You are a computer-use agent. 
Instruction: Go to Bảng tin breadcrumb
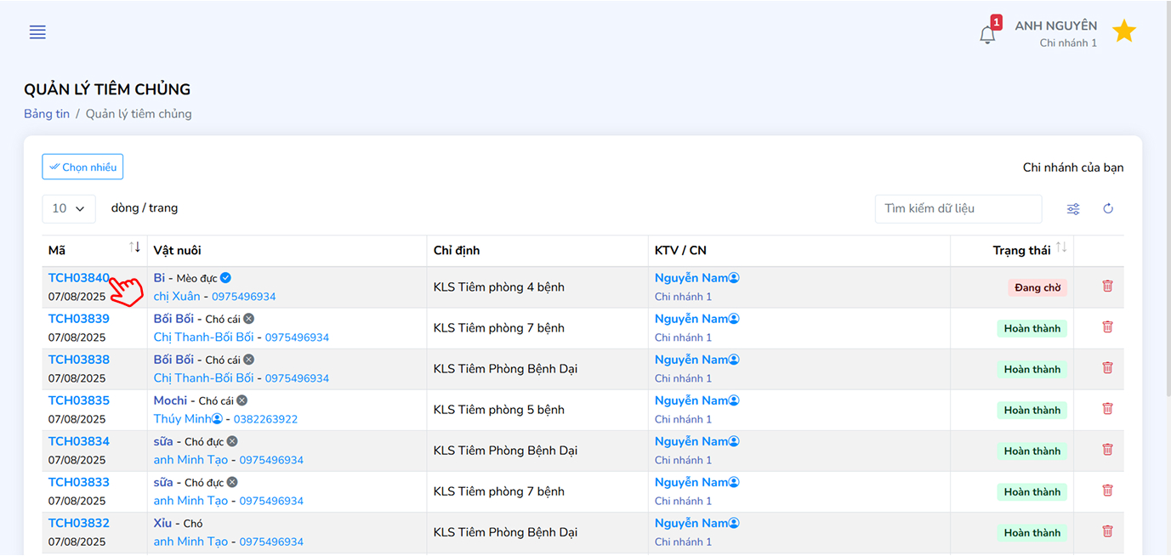pos(47,114)
